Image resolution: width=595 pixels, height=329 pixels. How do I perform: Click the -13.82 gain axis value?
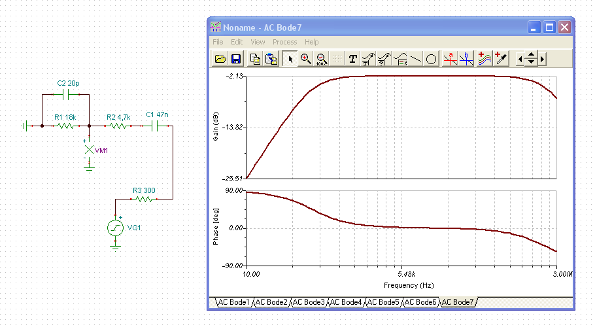click(231, 127)
